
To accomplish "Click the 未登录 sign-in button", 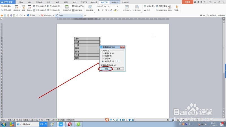I will (x=188, y=2).
